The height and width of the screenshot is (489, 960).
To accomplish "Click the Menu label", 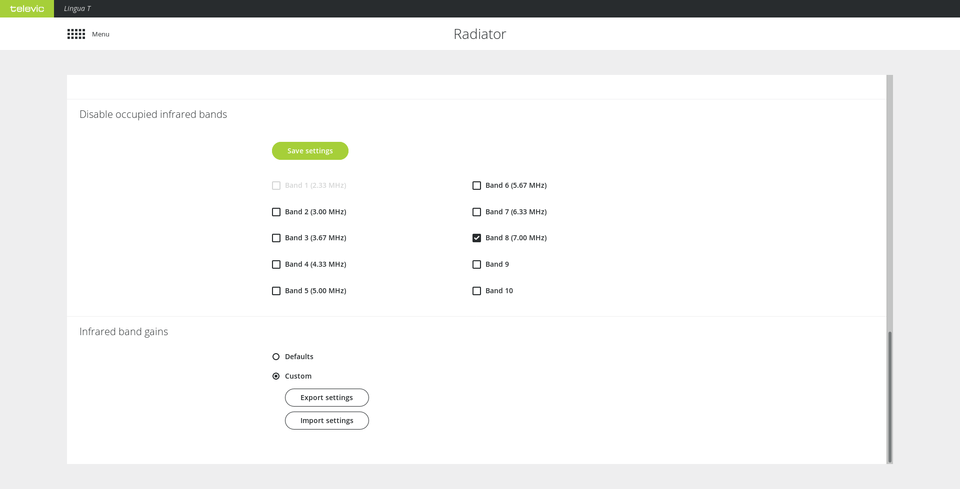I will pos(100,34).
